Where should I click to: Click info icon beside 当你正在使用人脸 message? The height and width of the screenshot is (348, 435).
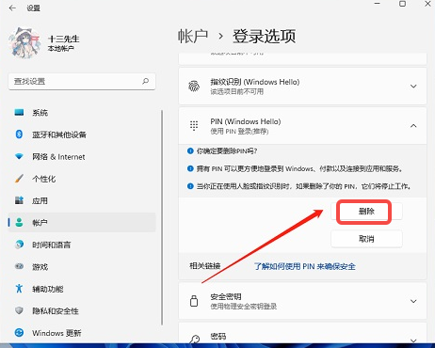[x=190, y=186]
